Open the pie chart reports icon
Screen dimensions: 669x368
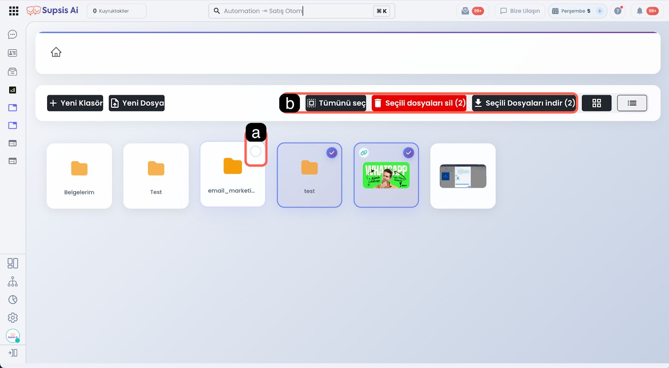(x=13, y=300)
